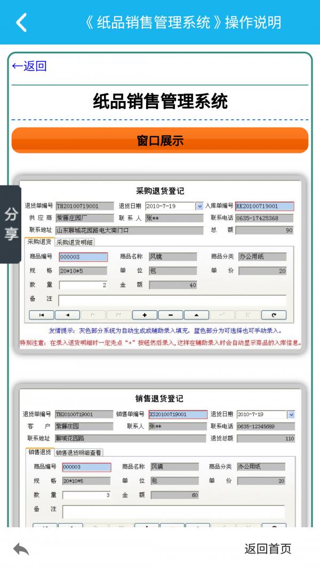This screenshot has height=570, width=320.
Task: Click 退货单编号 field in 采购退货登记
Action: 85,207
